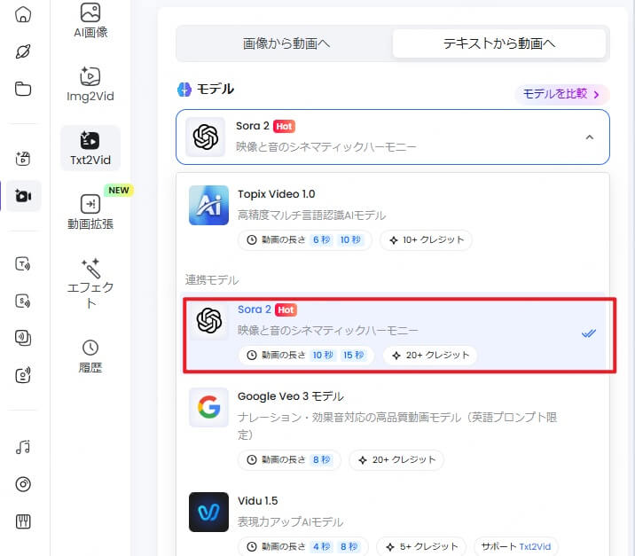Open the エフェクト magic wand tool
Screen dimensions: 635x556
tap(90, 283)
